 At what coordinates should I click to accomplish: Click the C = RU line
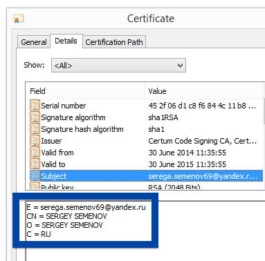tap(39, 234)
